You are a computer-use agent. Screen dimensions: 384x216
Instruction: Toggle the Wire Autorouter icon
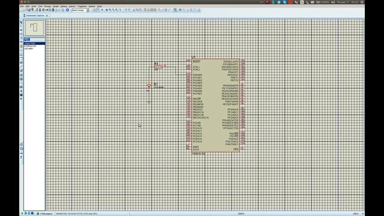coord(175,10)
